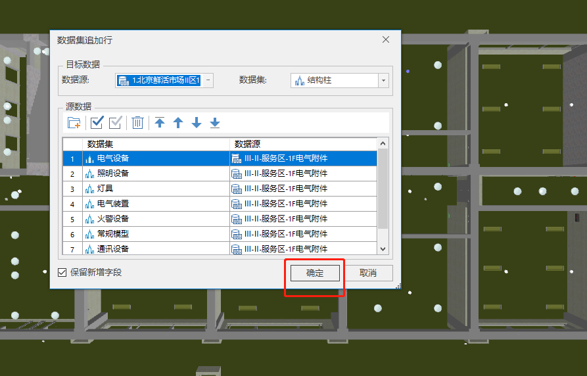The width and height of the screenshot is (587, 376).
Task: Move selected row up arrow
Action: click(178, 122)
